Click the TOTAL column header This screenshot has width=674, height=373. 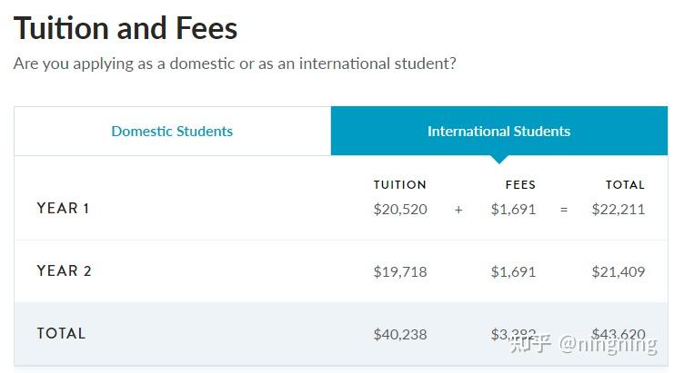point(626,185)
